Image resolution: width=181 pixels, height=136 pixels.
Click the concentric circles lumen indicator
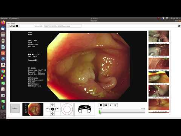67,109
